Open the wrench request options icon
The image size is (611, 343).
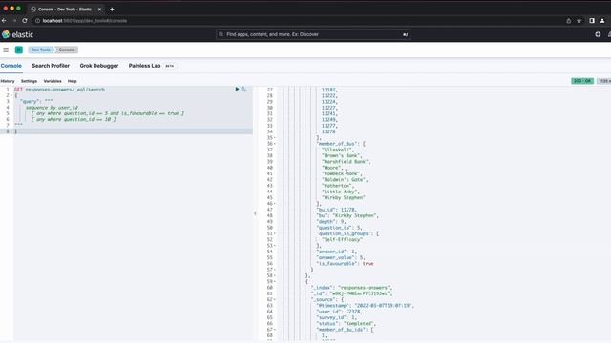[244, 89]
